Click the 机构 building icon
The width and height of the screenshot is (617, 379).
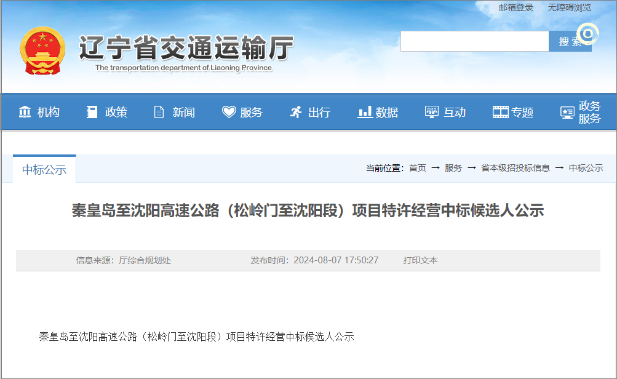pyautogui.click(x=25, y=112)
